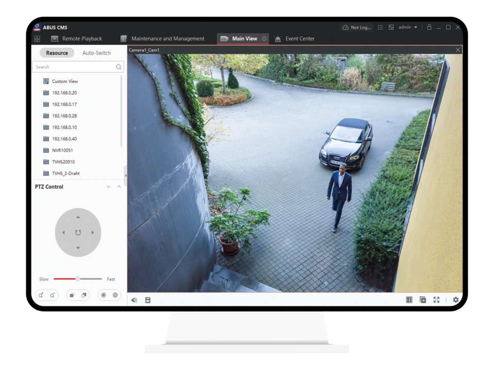
Task: Click the resource list scrollbar
Action: click(121, 112)
